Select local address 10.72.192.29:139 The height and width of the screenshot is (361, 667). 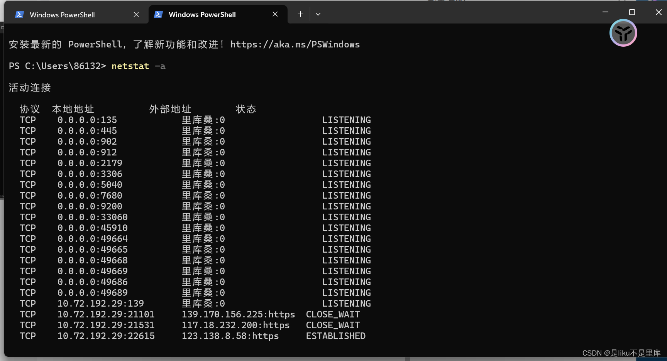click(101, 304)
